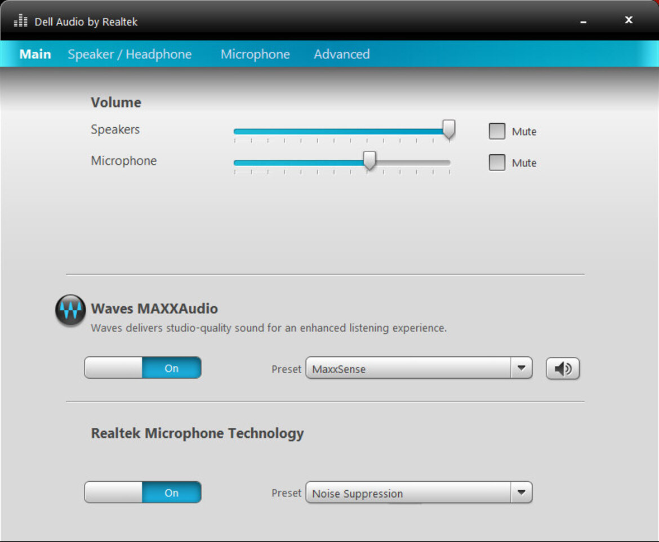Toggle the Realtek Microphone Technology On switch
The width and height of the screenshot is (659, 542).
143,492
